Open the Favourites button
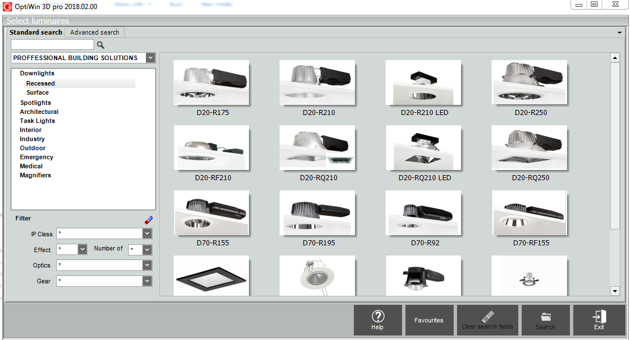 [429, 320]
